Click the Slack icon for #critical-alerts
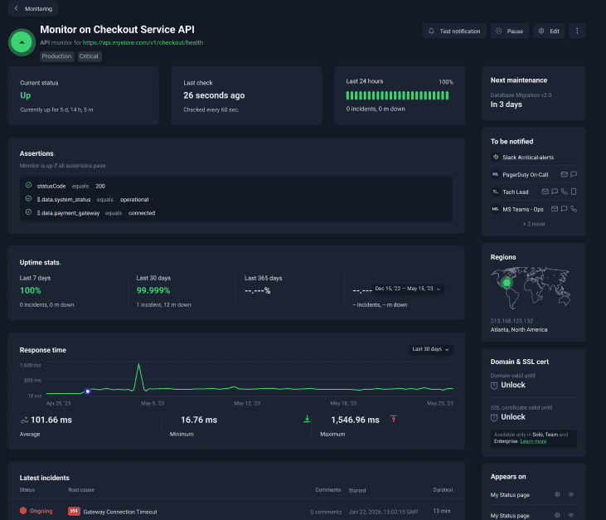606x520 pixels. click(495, 157)
